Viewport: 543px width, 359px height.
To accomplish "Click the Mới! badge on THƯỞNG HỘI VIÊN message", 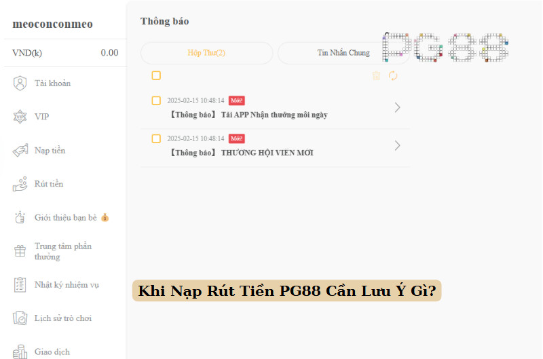I will click(x=236, y=138).
